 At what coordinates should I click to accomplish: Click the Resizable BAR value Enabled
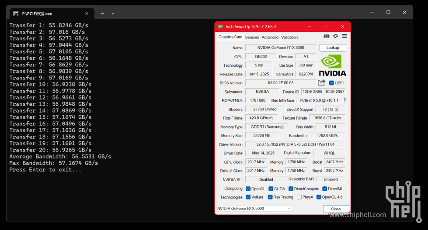point(331,179)
